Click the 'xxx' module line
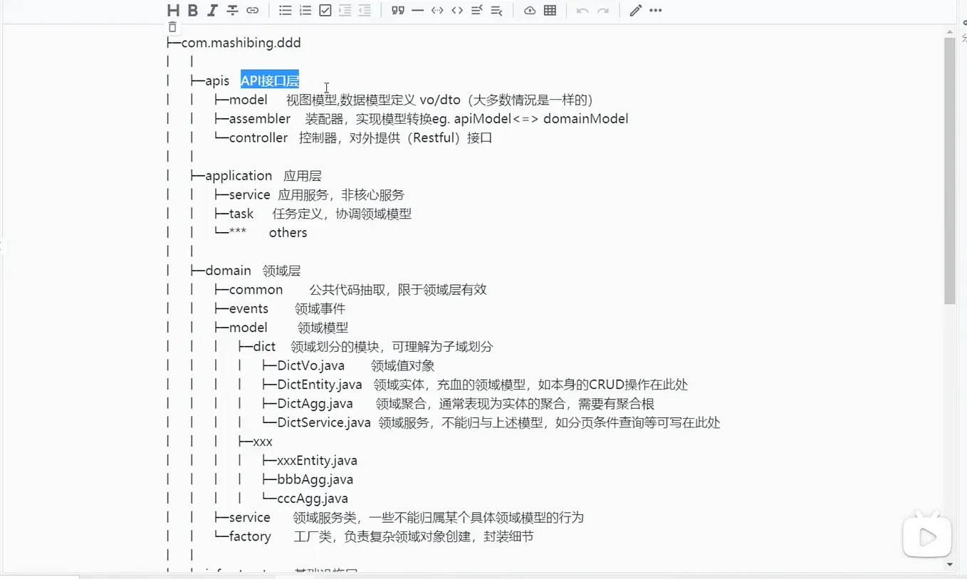 [x=263, y=442]
